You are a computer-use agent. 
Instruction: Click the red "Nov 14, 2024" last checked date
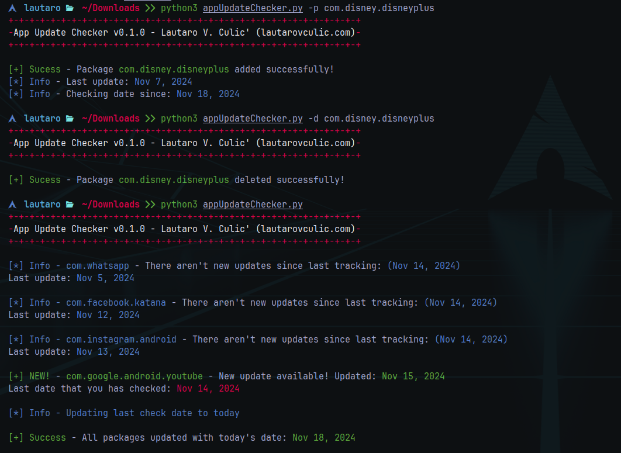point(208,389)
